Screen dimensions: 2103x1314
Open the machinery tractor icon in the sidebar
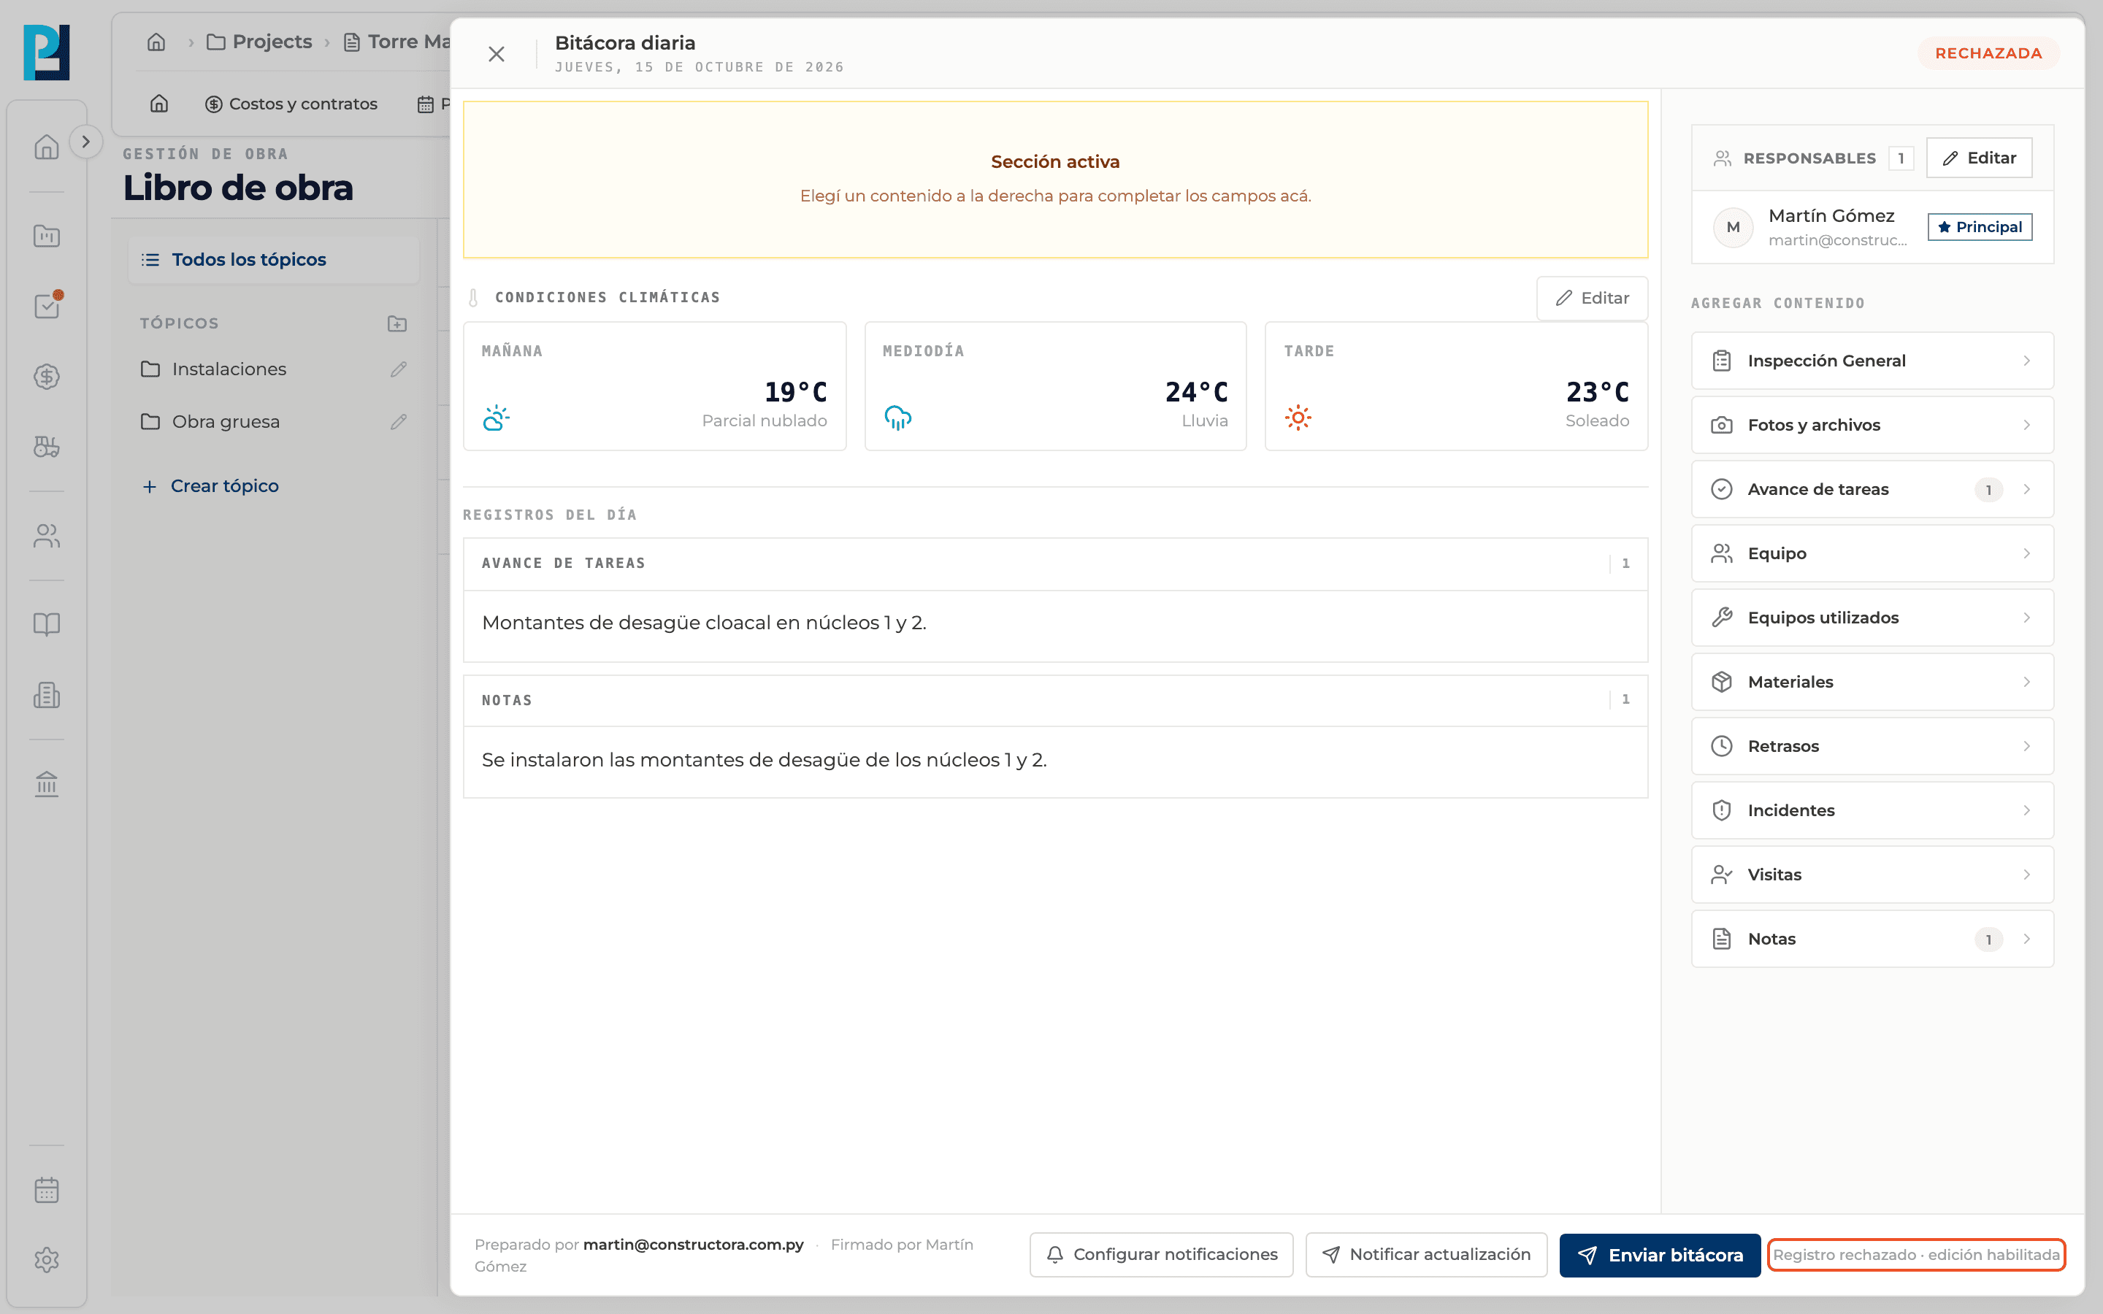(x=47, y=447)
